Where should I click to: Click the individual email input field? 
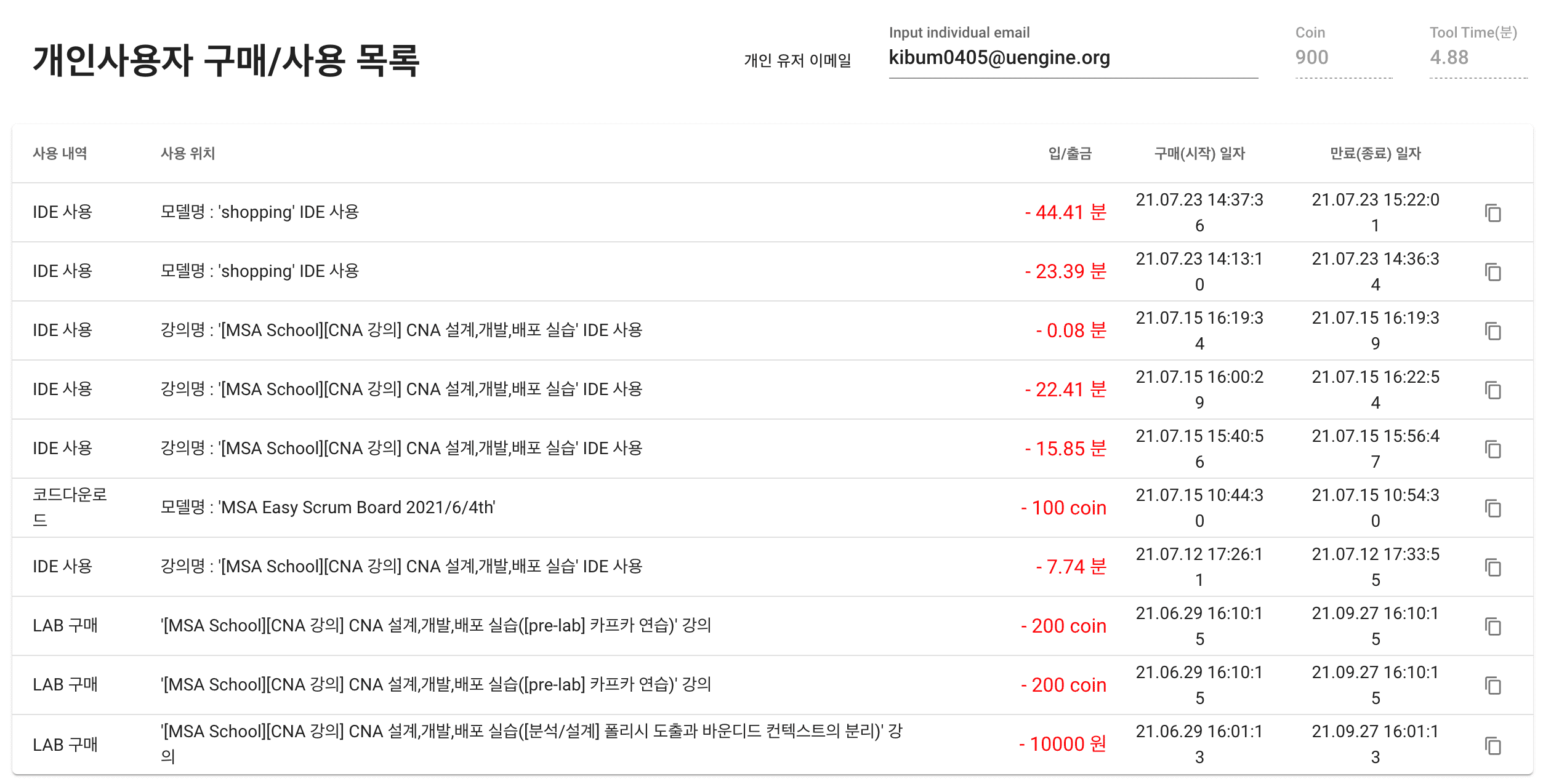click(x=1073, y=58)
